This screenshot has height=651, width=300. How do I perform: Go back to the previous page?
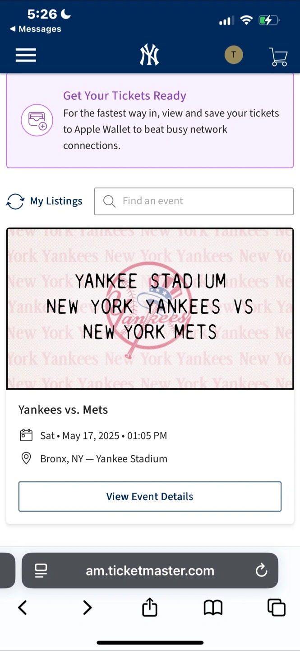(x=23, y=608)
